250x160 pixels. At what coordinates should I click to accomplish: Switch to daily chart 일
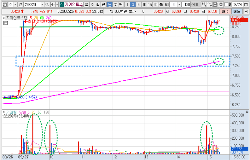point(87,4)
